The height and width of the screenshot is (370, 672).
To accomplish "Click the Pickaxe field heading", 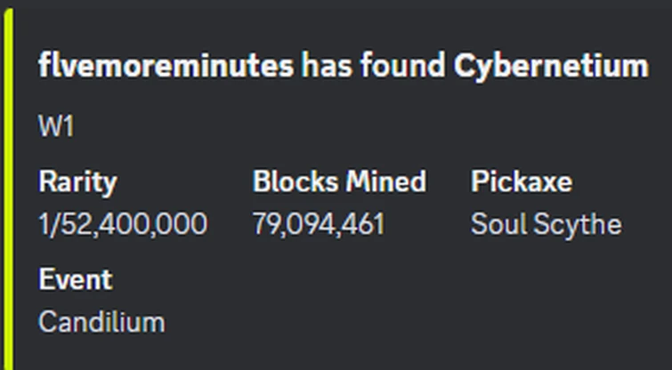I will click(x=522, y=182).
